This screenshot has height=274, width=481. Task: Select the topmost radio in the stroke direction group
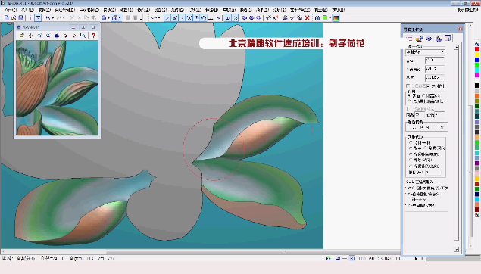[x=411, y=142]
